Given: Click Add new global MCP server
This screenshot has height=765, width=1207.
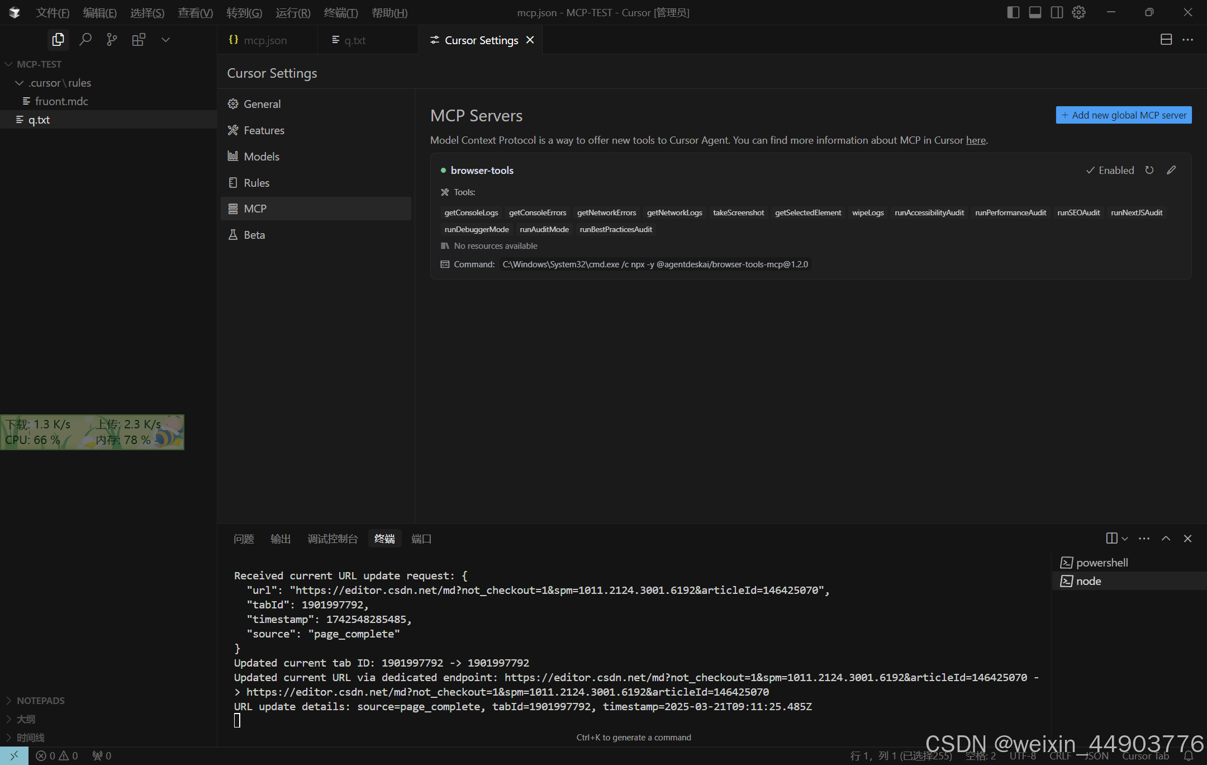Looking at the screenshot, I should click(1123, 115).
